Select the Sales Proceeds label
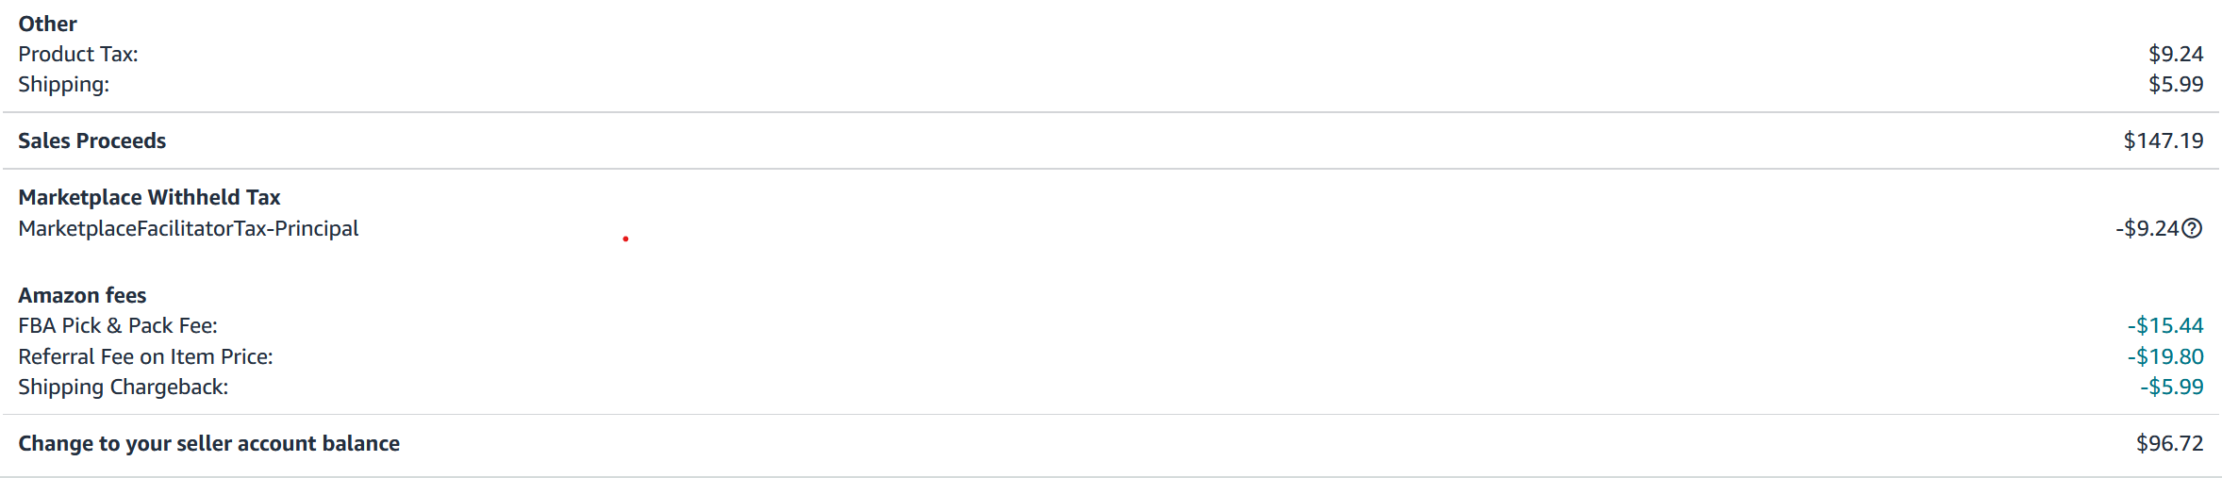2222x478 pixels. tap(91, 140)
